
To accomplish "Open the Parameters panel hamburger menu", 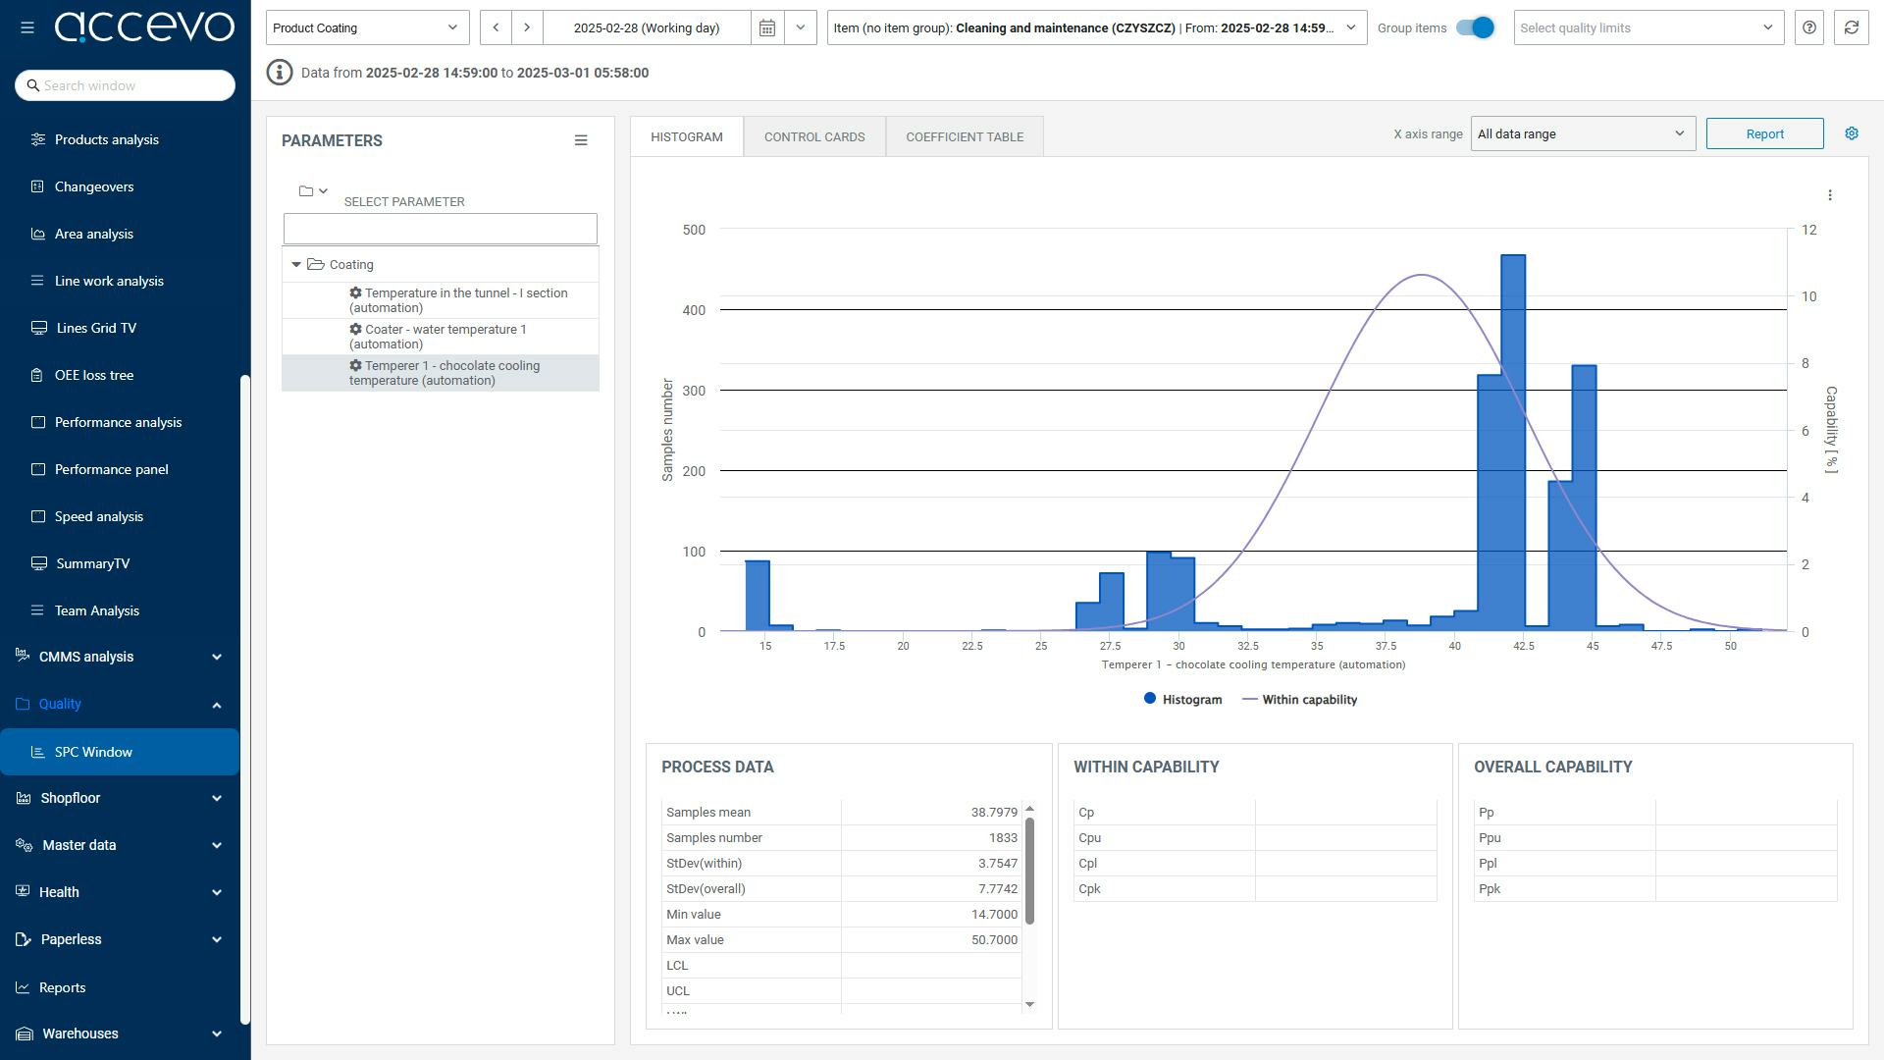I will [x=581, y=140].
